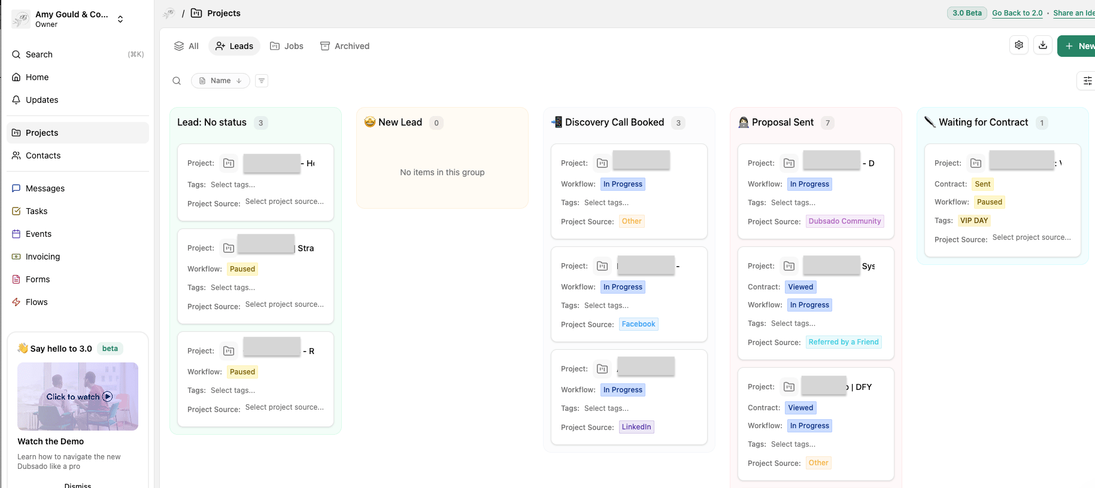Click the Go Back to 2.0 link
Image resolution: width=1095 pixels, height=488 pixels.
coord(1017,13)
